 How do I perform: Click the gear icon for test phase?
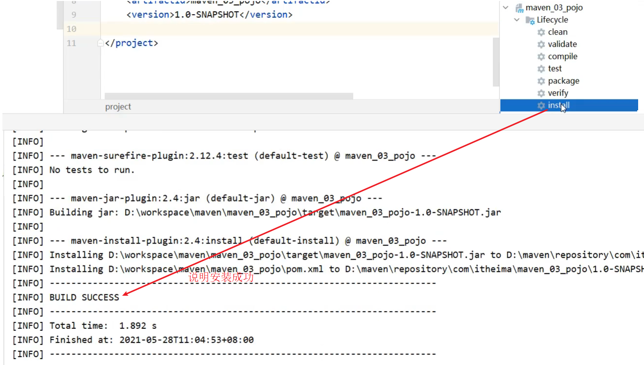coord(541,69)
